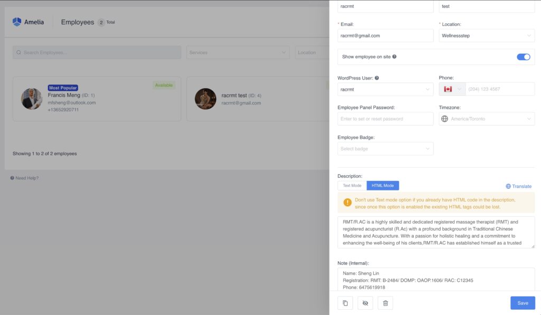
Task: Open the Timezone America/Toronto dropdown
Action: click(x=487, y=119)
